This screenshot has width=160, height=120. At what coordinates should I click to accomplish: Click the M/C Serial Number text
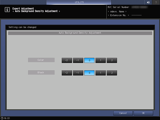point(119,7)
